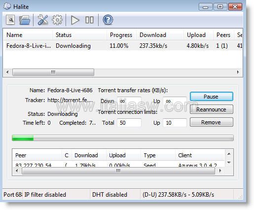254x210 pixels.
Task: Click the green download progress bar
Action: pos(123,138)
